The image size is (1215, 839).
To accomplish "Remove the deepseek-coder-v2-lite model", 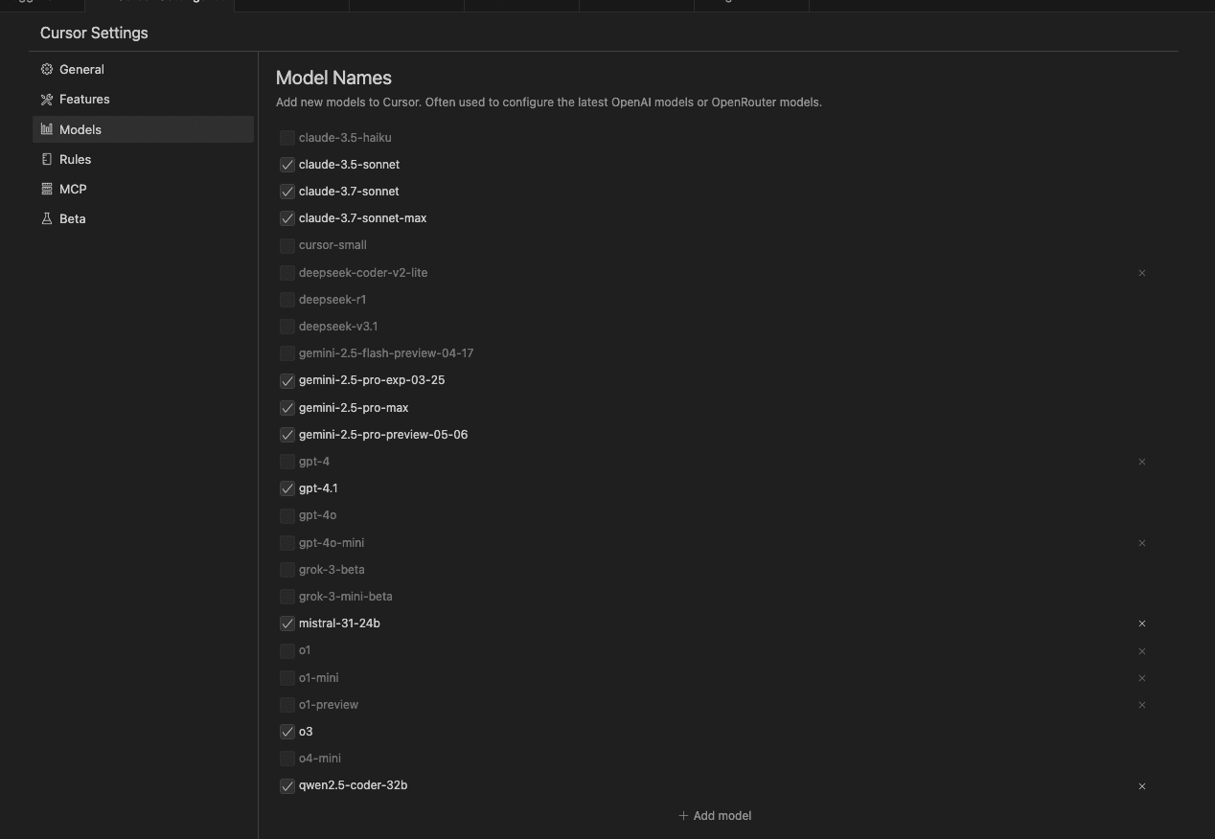I will pyautogui.click(x=1141, y=273).
